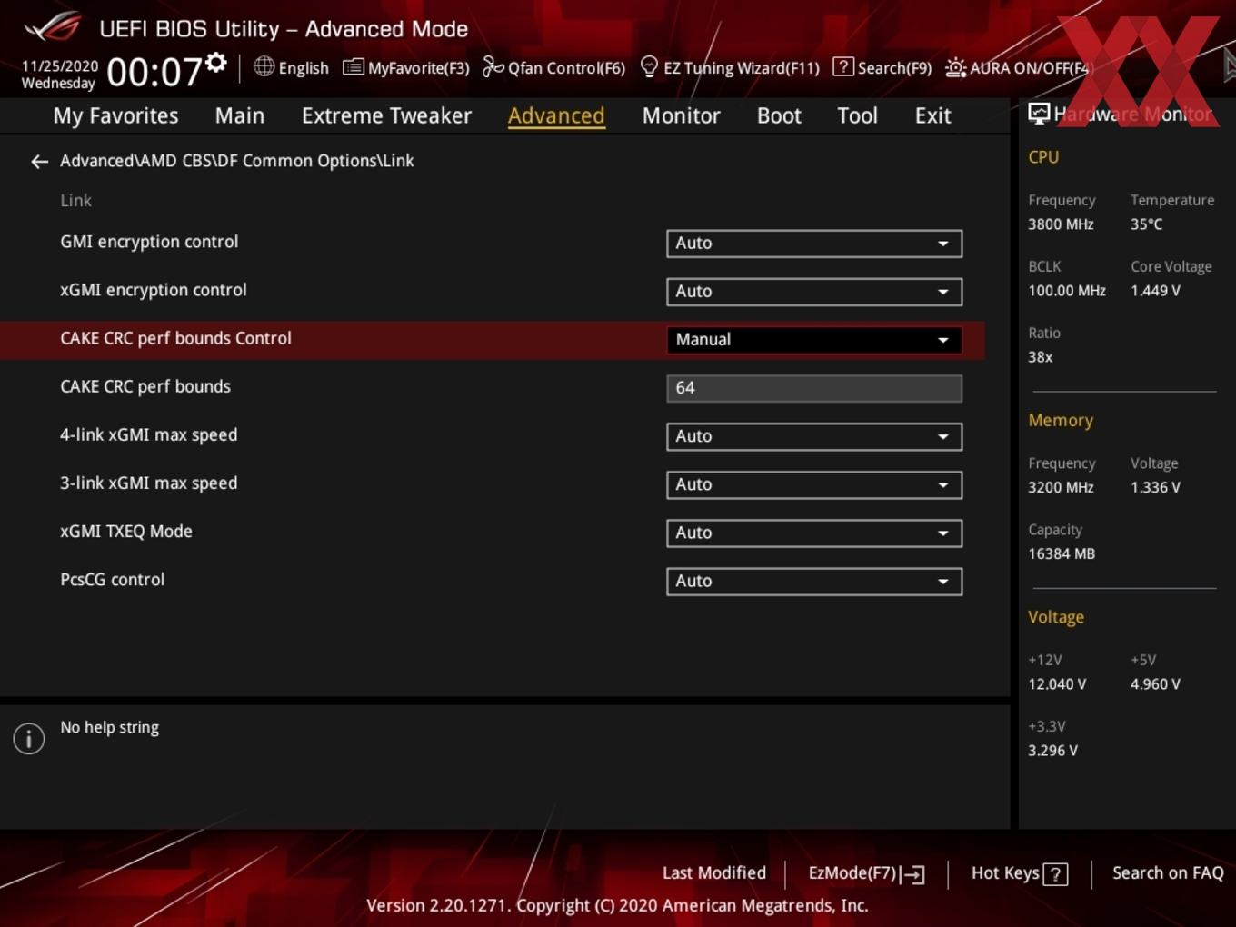This screenshot has height=927, width=1236.
Task: Open 3-link xGMI max speed dropdown
Action: click(814, 484)
